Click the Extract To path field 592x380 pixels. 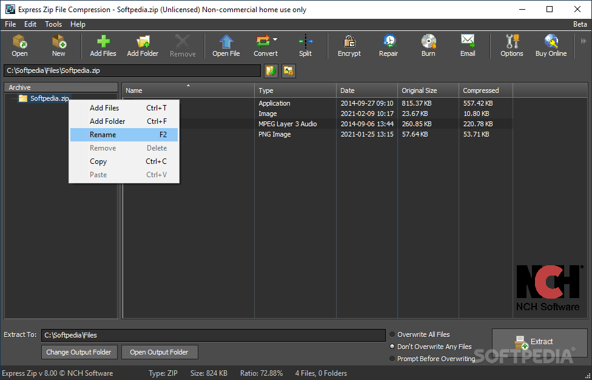214,335
